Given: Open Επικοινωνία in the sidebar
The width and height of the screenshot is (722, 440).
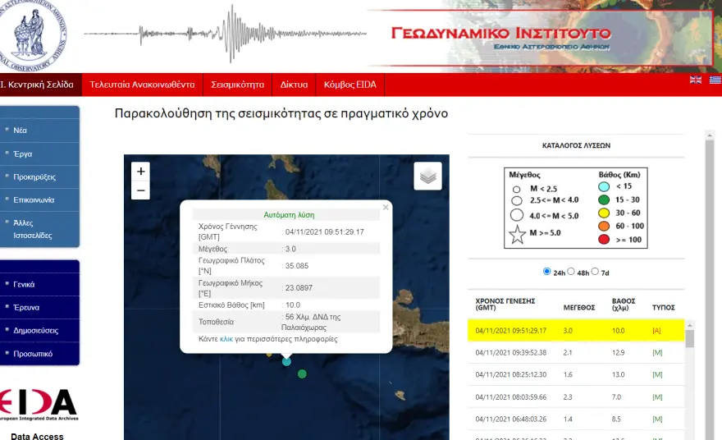Looking at the screenshot, I should (34, 199).
